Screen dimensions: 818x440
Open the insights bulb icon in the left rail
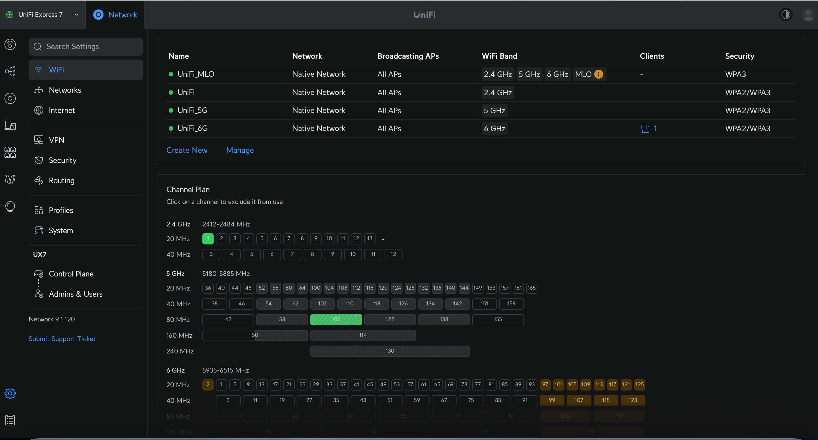click(10, 206)
